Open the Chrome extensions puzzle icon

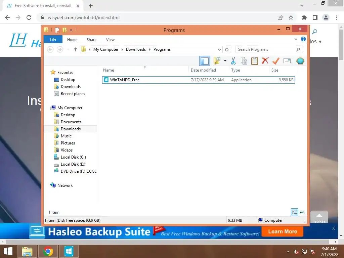(x=304, y=17)
